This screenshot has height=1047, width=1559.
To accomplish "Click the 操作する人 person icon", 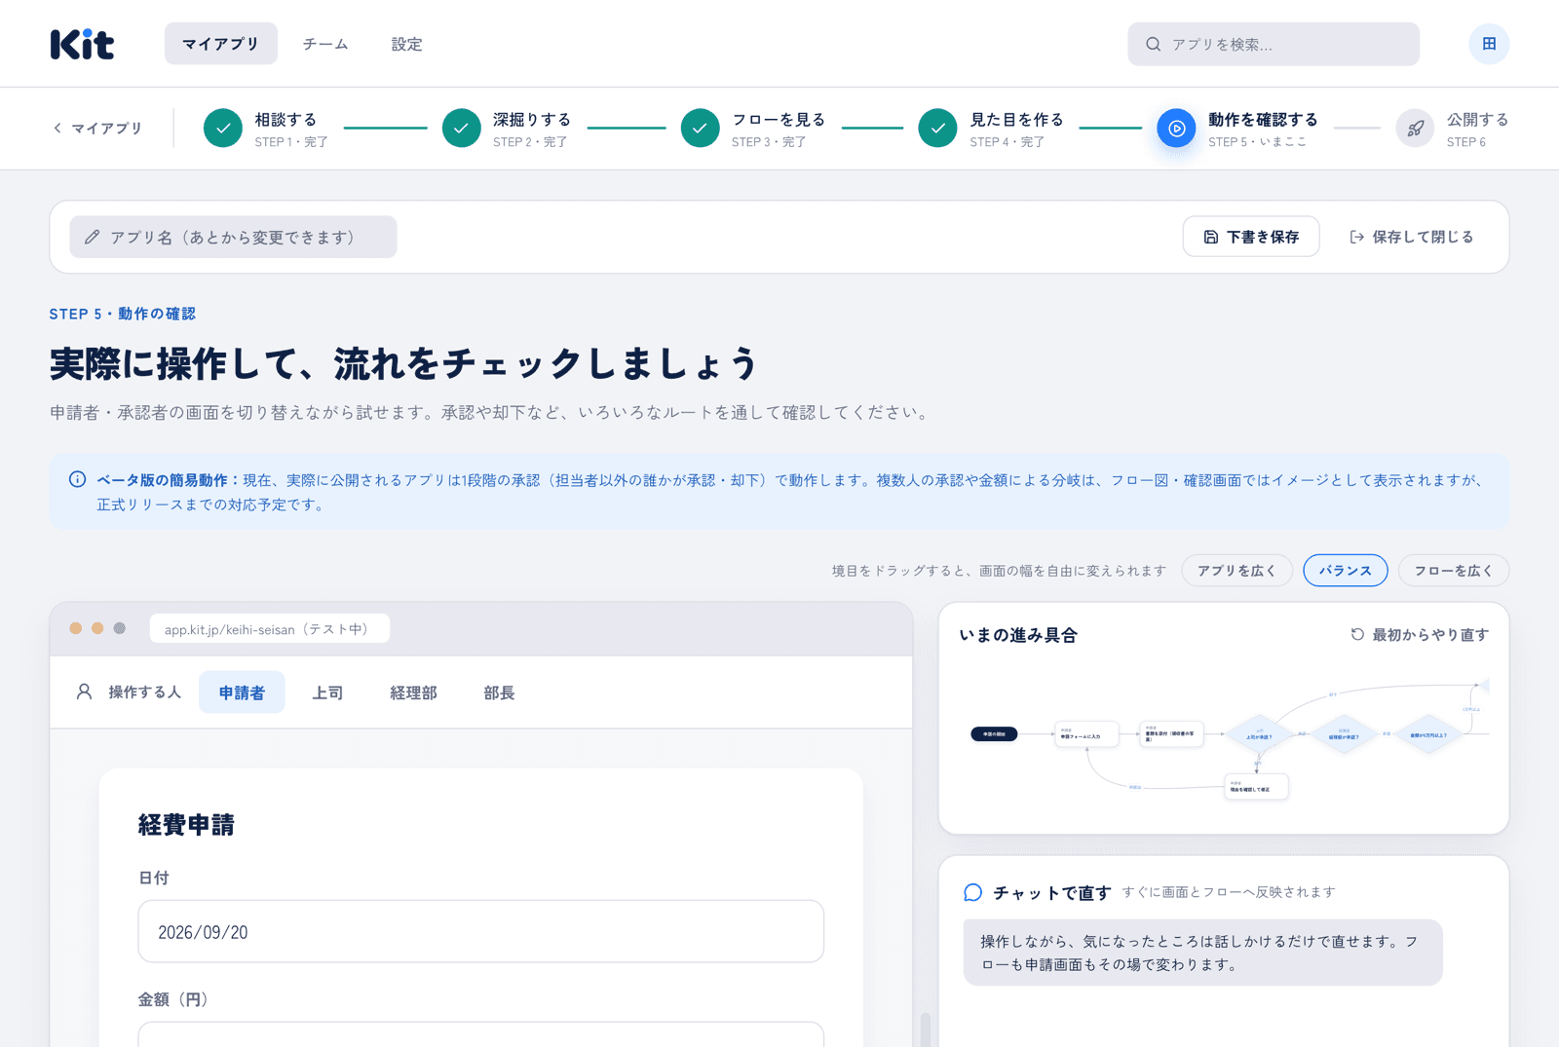I will 85,692.
